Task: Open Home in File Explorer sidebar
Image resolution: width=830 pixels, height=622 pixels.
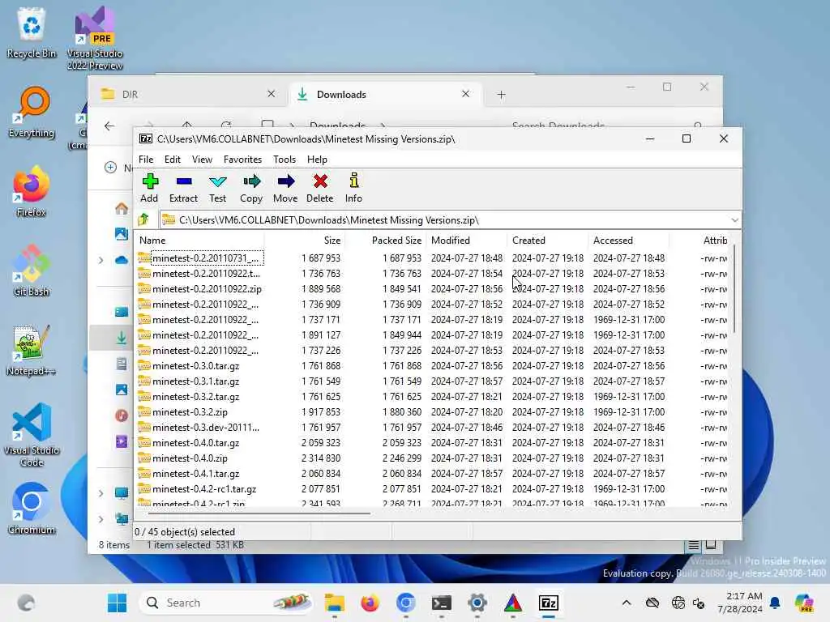Action: point(122,208)
